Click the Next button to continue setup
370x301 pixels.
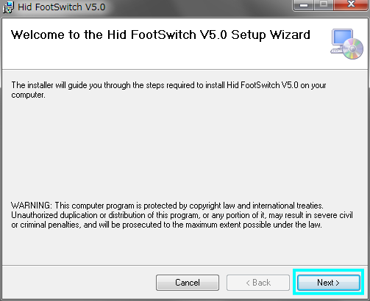[329, 283]
